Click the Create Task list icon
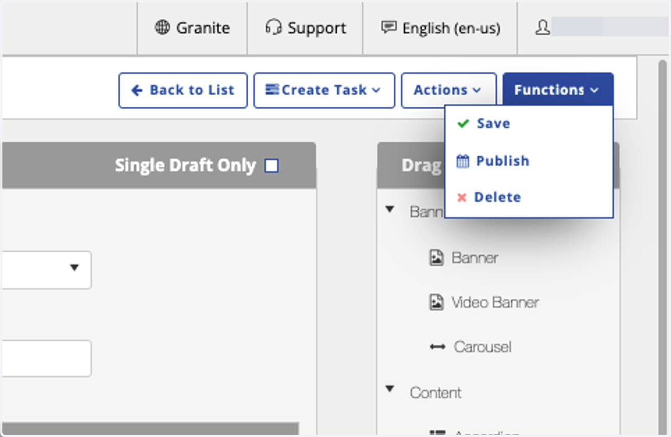Image resolution: width=671 pixels, height=437 pixels. [272, 90]
